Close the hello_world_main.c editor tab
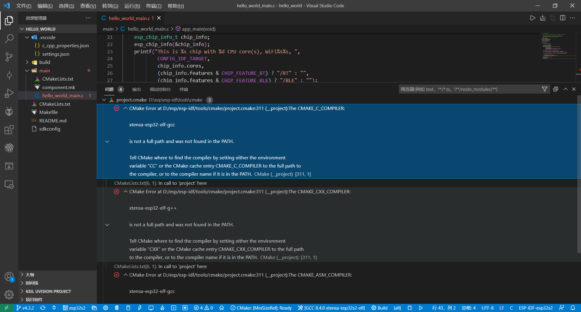This screenshot has height=312, width=581. 159,18
